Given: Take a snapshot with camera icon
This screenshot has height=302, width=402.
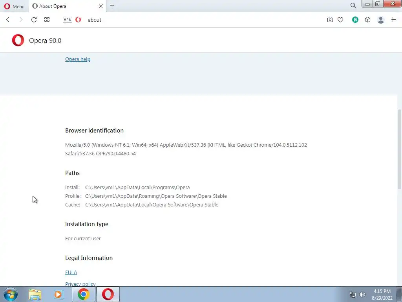Looking at the screenshot, I should point(330,20).
